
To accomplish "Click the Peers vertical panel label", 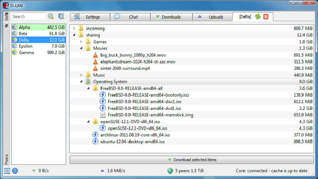I will click(x=6, y=160).
